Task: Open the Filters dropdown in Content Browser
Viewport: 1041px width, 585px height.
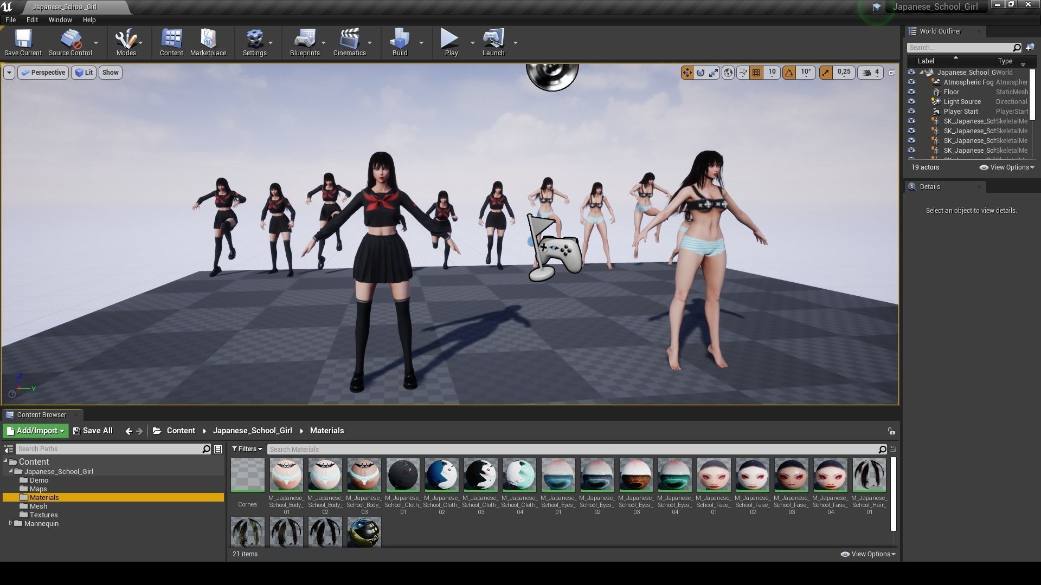Action: coord(247,449)
